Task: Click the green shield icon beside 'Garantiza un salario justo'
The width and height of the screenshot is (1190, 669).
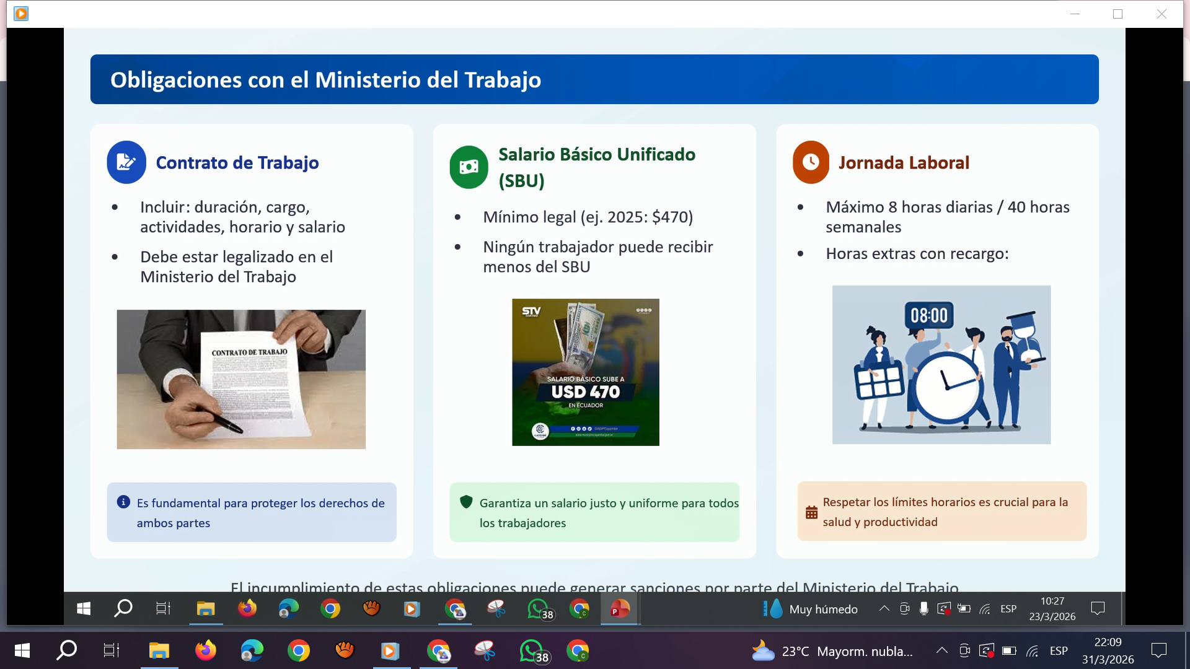Action: (466, 502)
